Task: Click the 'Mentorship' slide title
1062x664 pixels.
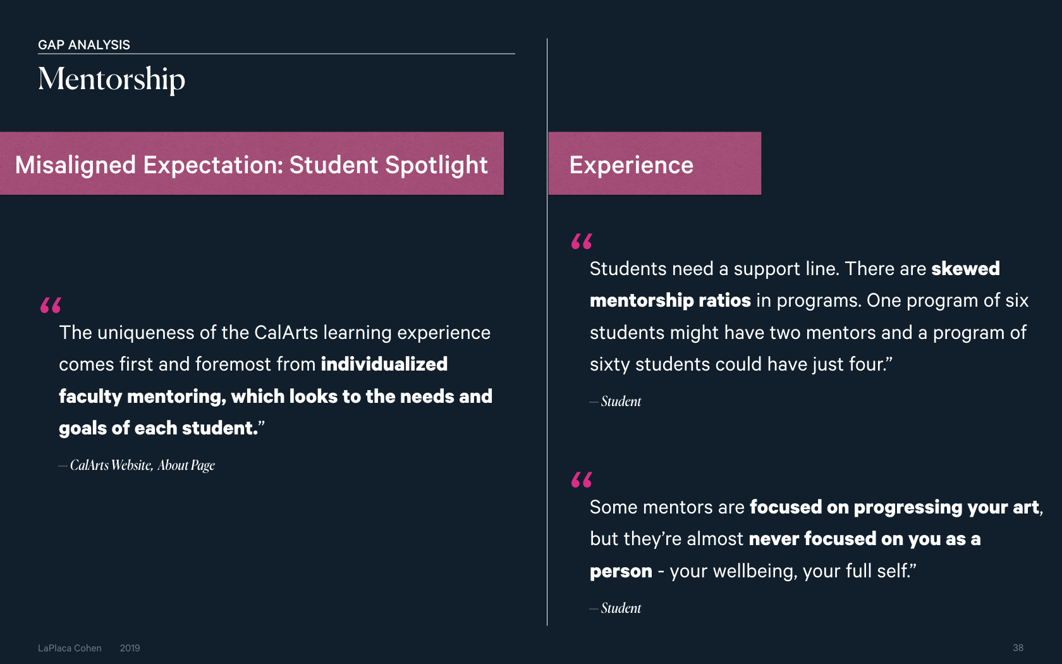Action: 112,80
